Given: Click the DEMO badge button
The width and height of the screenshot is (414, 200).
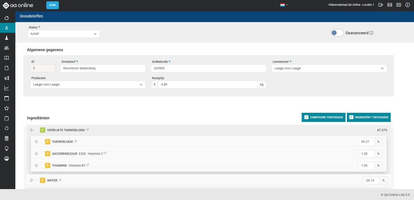Looking at the screenshot, I should tap(53, 5).
